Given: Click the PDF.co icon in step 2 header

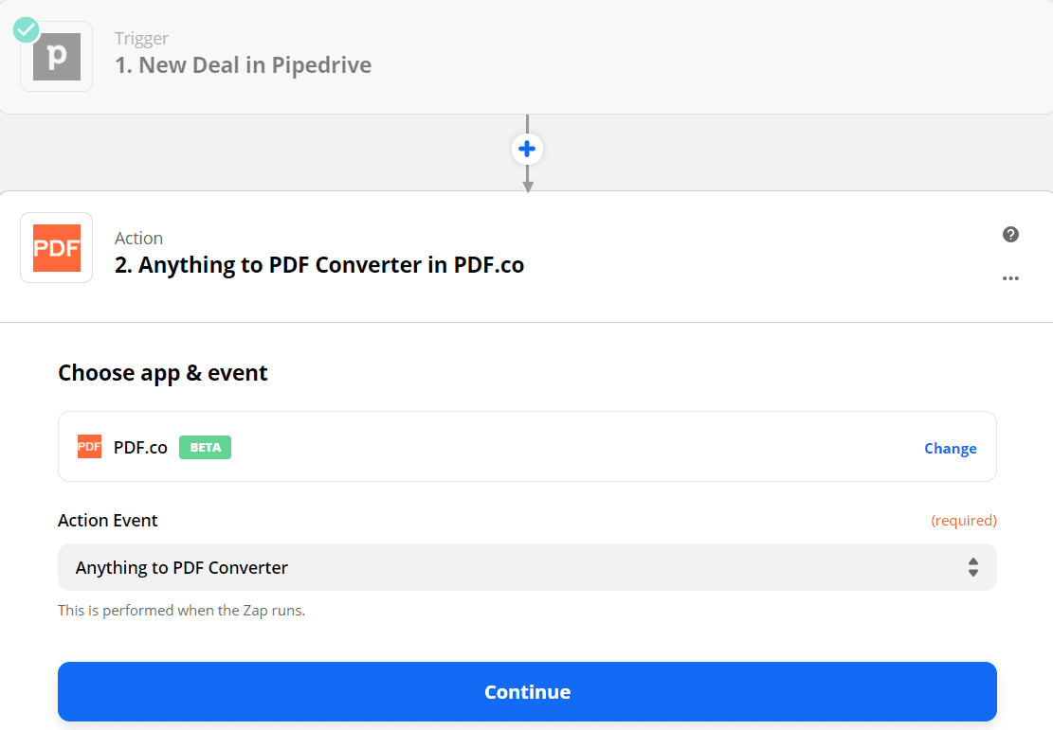Looking at the screenshot, I should [x=56, y=247].
